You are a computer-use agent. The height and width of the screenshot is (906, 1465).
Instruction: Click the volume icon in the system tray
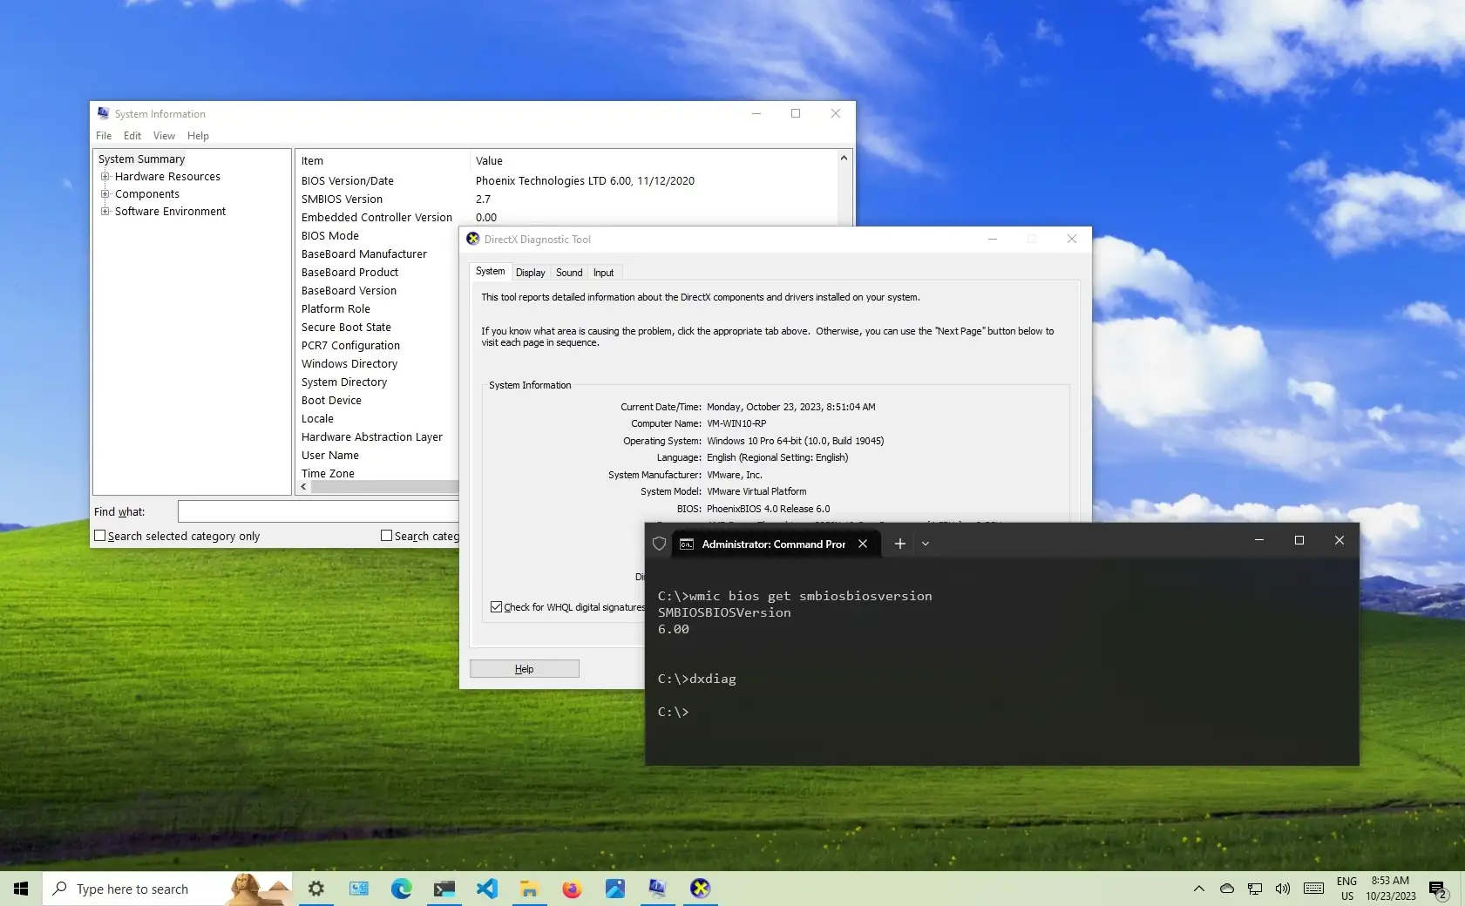1281,889
